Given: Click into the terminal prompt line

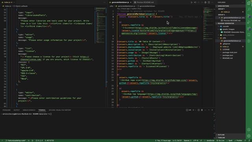Looking at the screenshot, I should click(x=27, y=114).
